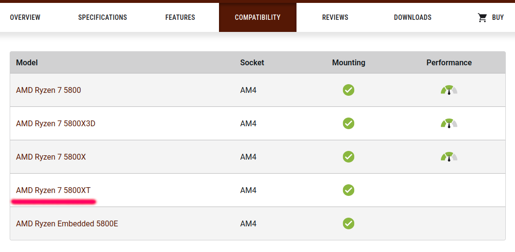Click the shopping cart icon
Screen dimensions: 515x252
pos(482,18)
